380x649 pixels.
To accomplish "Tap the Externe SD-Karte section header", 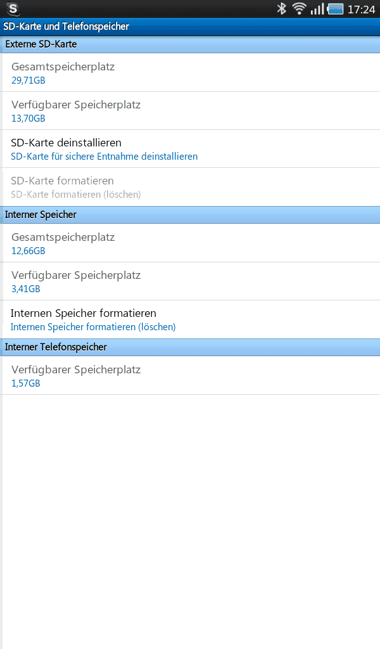I will (x=190, y=44).
